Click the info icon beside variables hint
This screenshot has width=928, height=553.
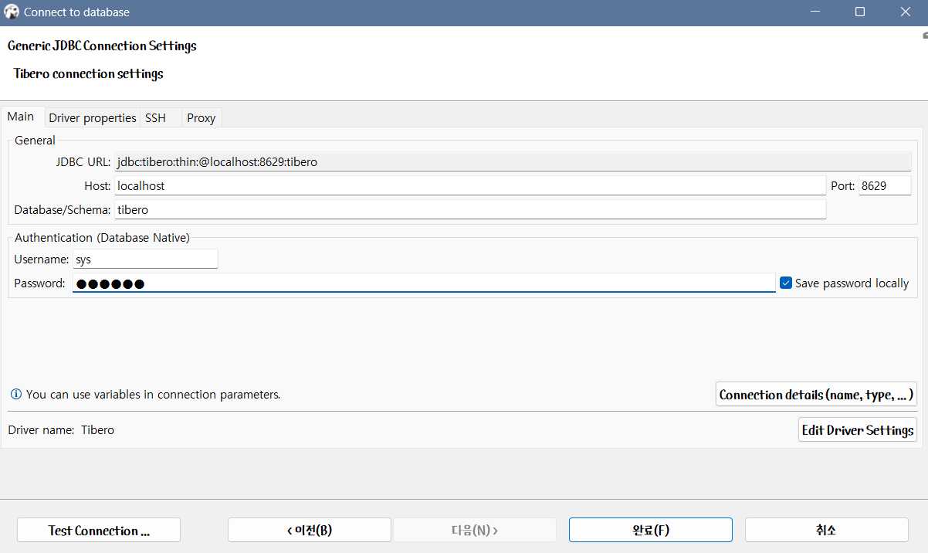[15, 395]
